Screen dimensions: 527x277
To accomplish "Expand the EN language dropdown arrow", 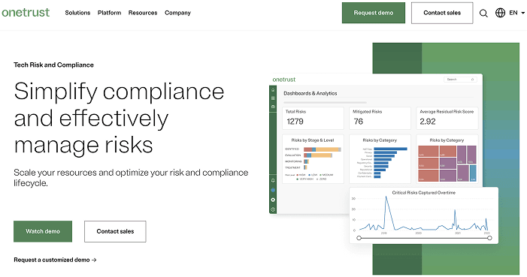I will click(x=523, y=13).
